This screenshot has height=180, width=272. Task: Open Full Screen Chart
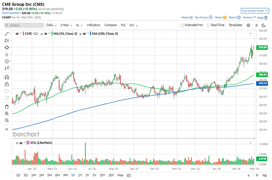pyautogui.click(x=255, y=11)
